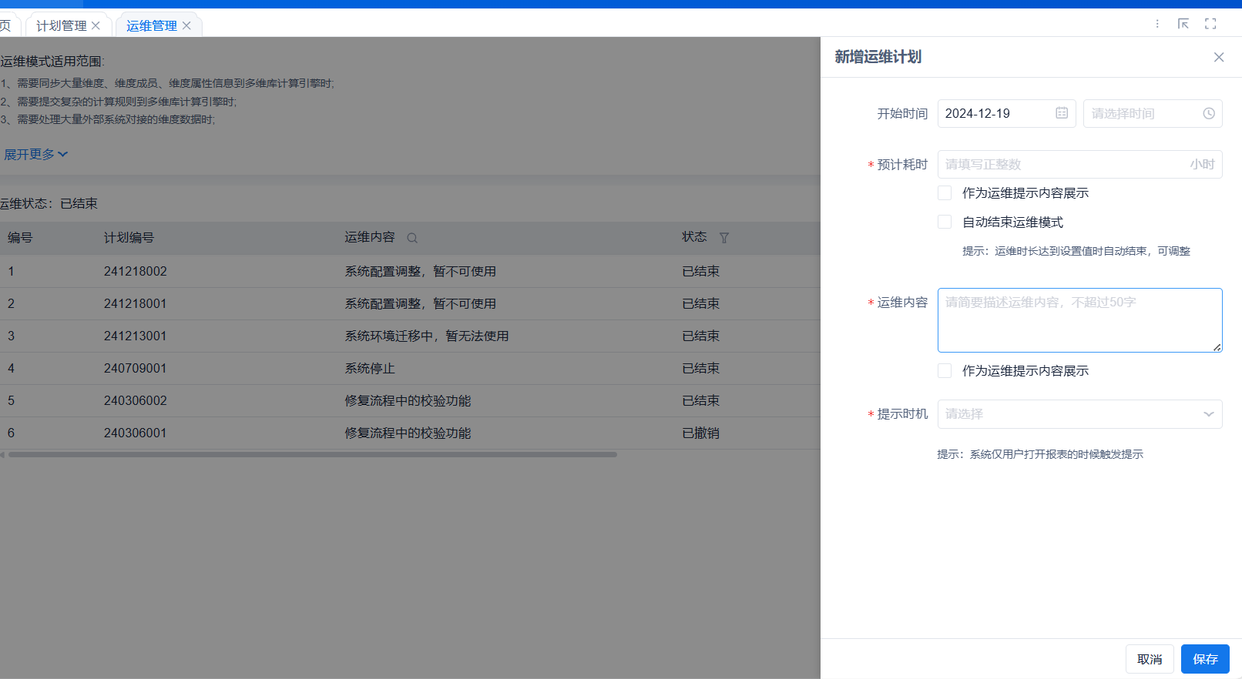This screenshot has height=679, width=1242.
Task: Open the three-dot more options menu
Action: (x=1157, y=24)
